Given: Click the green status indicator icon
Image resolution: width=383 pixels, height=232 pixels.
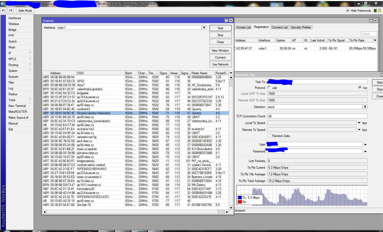Looking at the screenshot, I should (x=375, y=11).
